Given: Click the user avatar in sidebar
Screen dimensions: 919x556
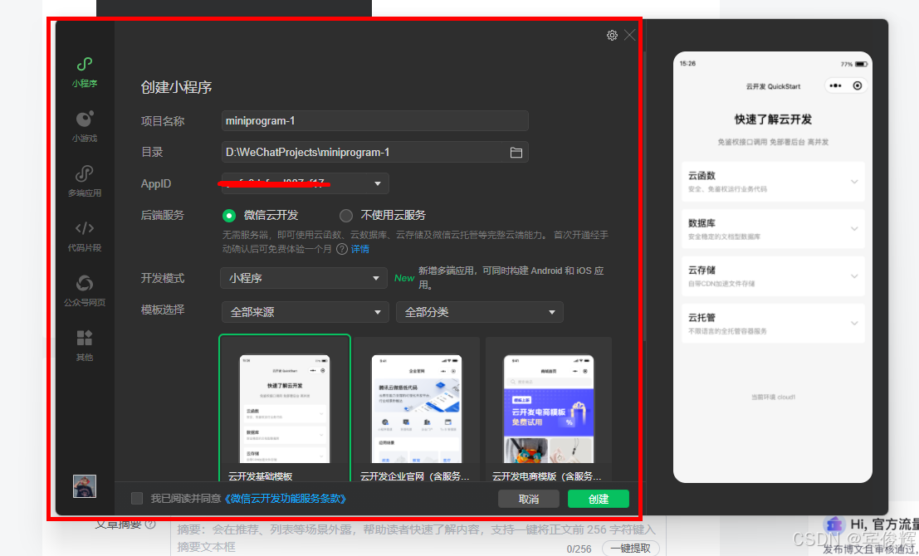Looking at the screenshot, I should pyautogui.click(x=85, y=486).
